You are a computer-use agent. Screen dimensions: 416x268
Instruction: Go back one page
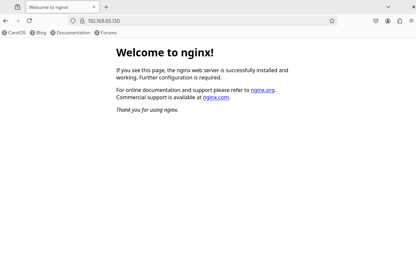click(6, 21)
